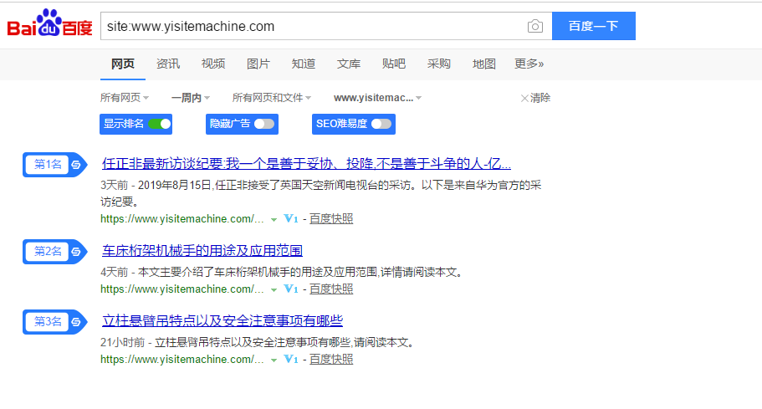Click the green URL of the 车床桁架机械手 result

click(x=182, y=289)
